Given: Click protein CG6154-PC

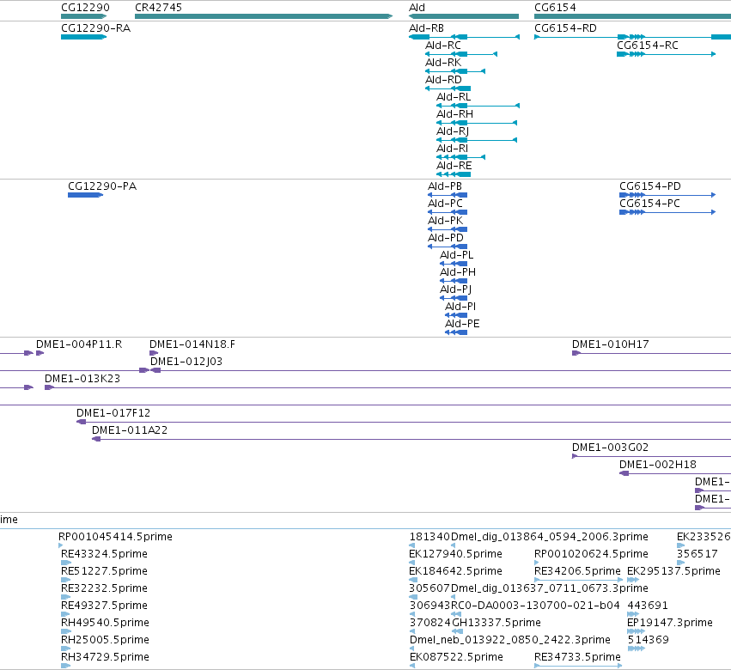Looking at the screenshot, I should pos(667,212).
